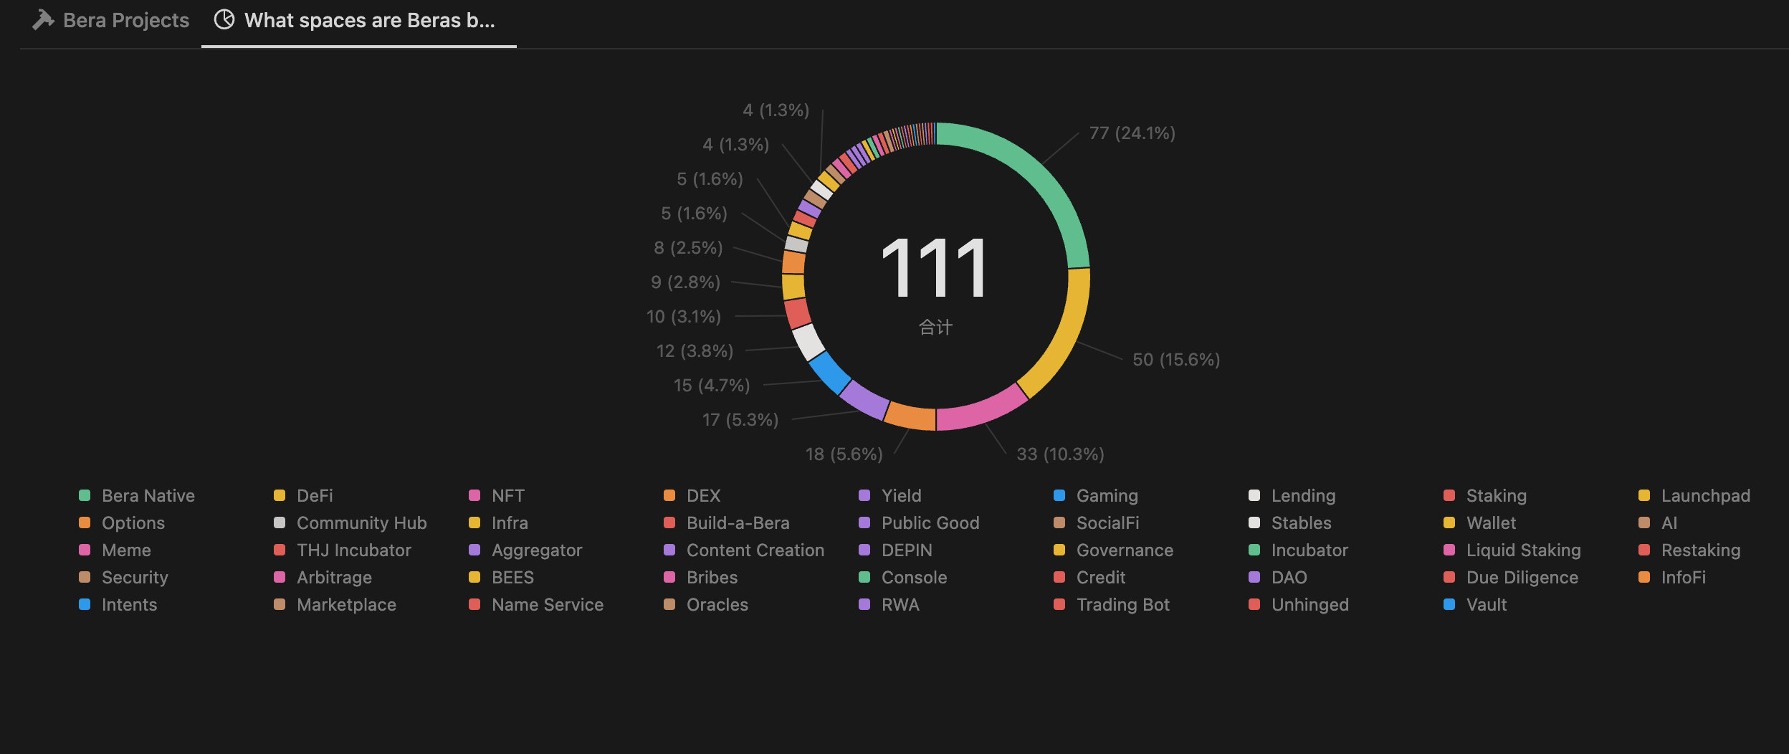Pick the Credit legend item
This screenshot has width=1789, height=754.
tap(1089, 577)
